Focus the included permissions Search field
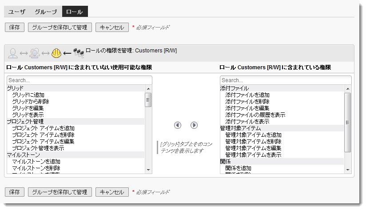The height and width of the screenshot is (210, 366). [x=286, y=80]
